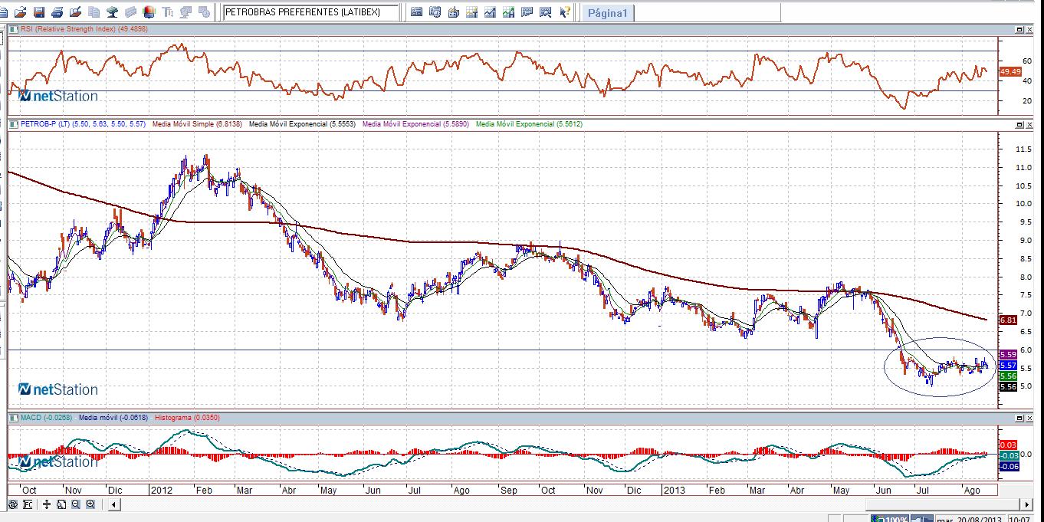Switch to the Página1 tab

(607, 13)
